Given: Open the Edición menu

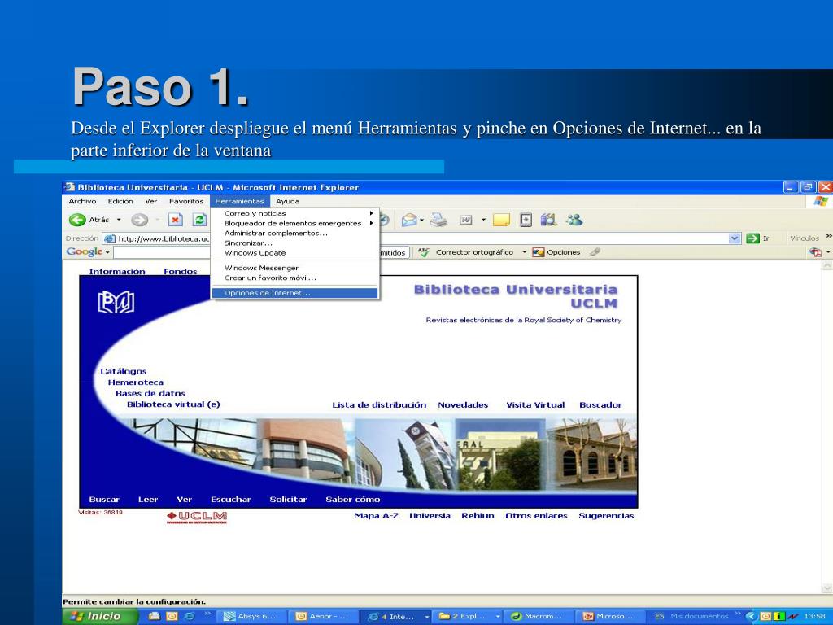Looking at the screenshot, I should (120, 202).
